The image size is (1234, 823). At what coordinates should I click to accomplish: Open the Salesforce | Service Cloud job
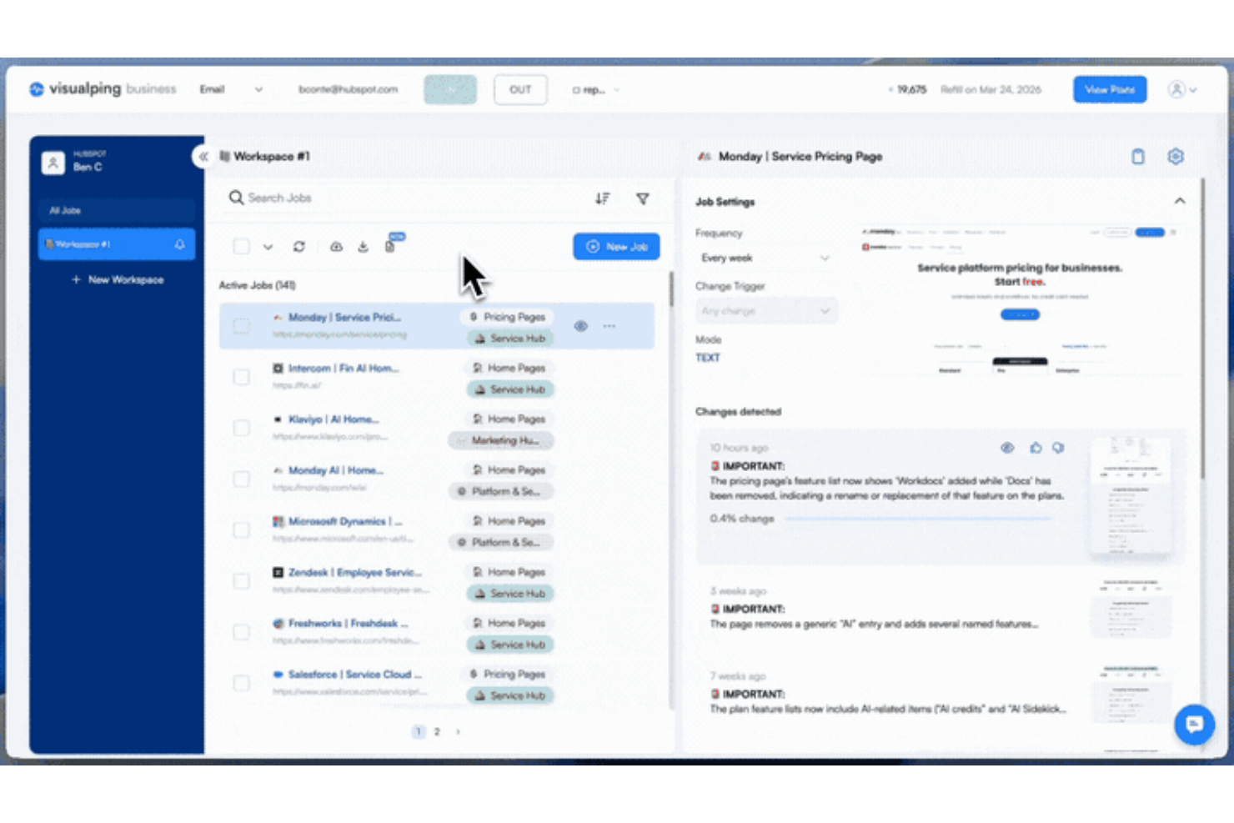point(355,675)
